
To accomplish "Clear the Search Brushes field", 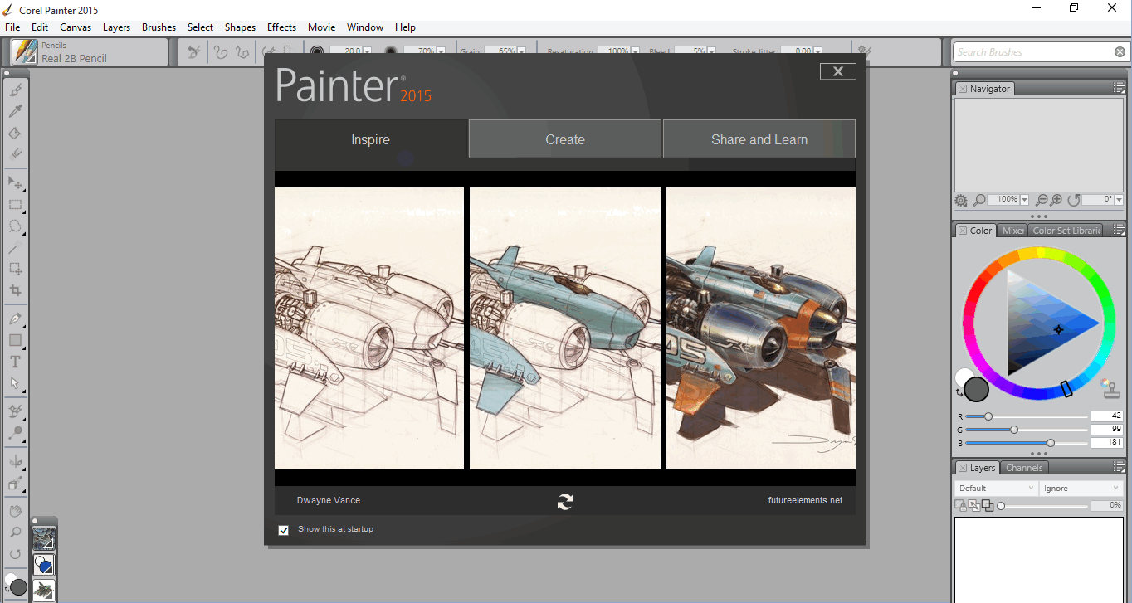I will tap(1120, 52).
